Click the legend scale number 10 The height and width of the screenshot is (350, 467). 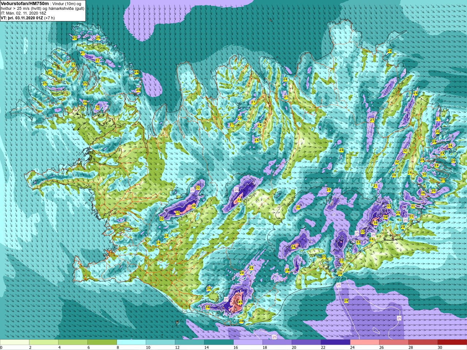point(148,347)
